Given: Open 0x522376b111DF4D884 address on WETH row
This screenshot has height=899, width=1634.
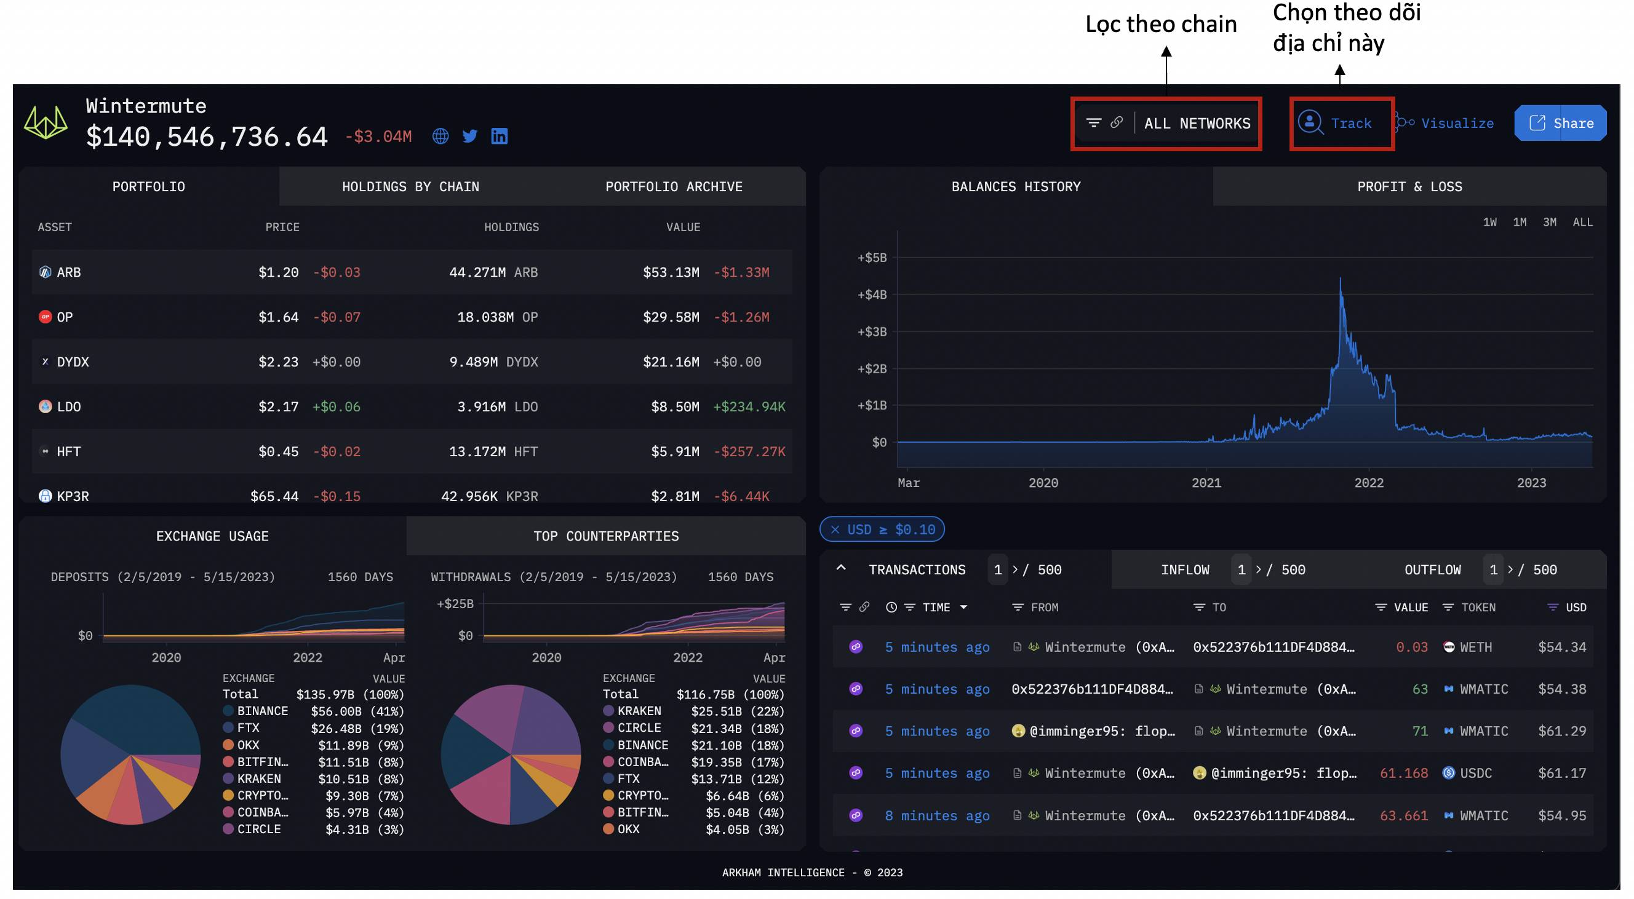Looking at the screenshot, I should 1273,648.
